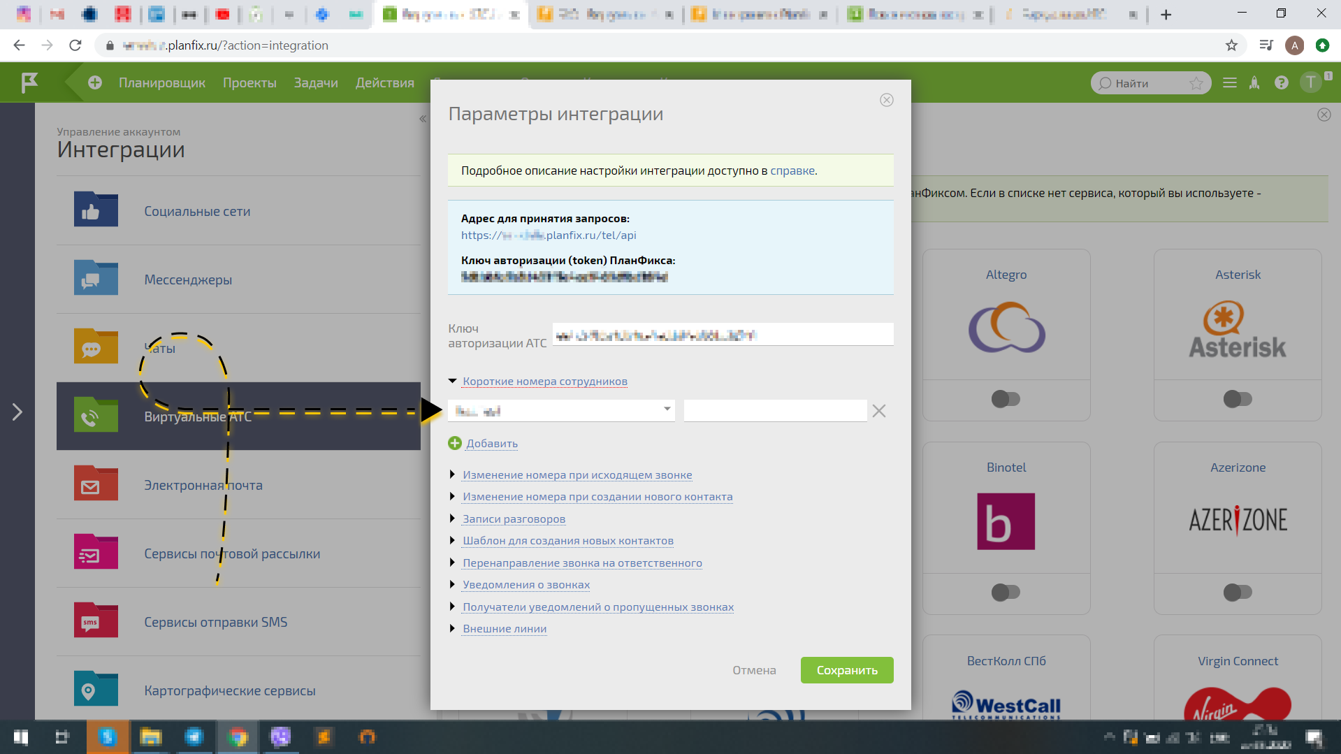Open the hamburger menu icon in header

click(1230, 83)
